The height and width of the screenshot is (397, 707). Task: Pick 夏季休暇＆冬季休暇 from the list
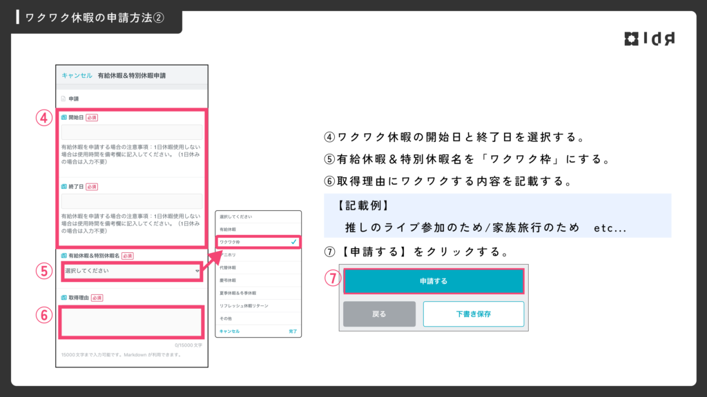[x=240, y=293]
